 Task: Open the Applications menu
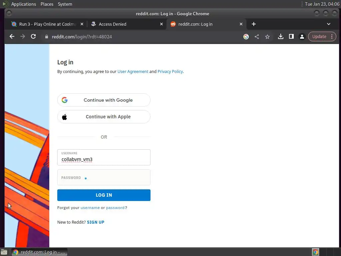[24, 4]
